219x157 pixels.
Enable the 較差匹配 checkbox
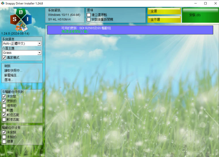click(4, 120)
